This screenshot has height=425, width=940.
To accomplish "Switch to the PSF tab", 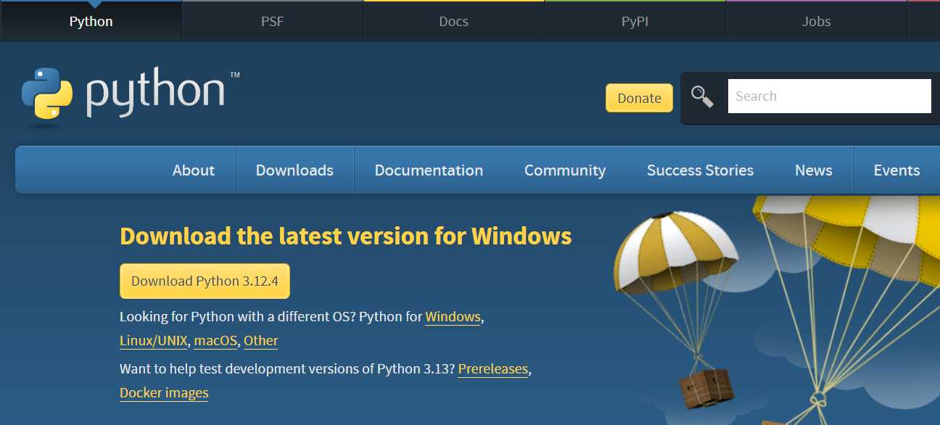I will 272,21.
